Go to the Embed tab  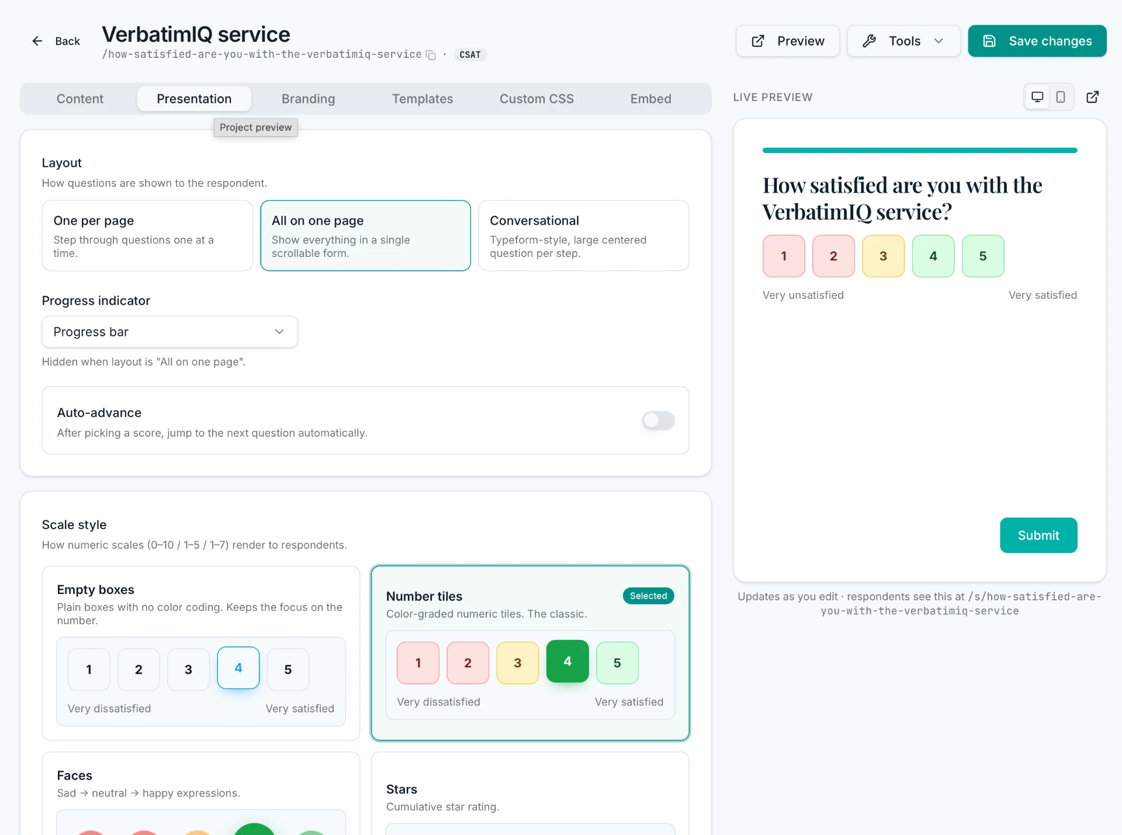click(x=650, y=99)
